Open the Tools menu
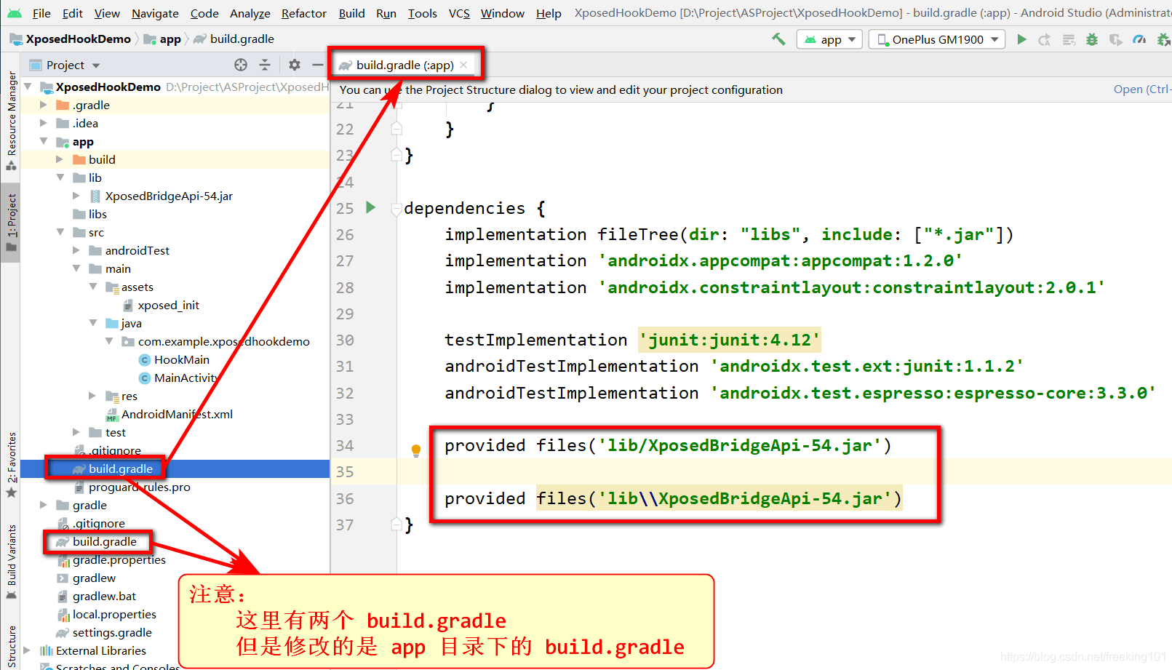 click(422, 13)
